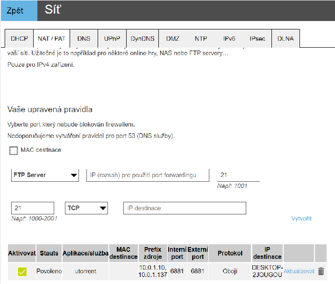Click Aktualizovat for the utorrent rule
Image resolution: width=335 pixels, height=284 pixels.
[299, 271]
